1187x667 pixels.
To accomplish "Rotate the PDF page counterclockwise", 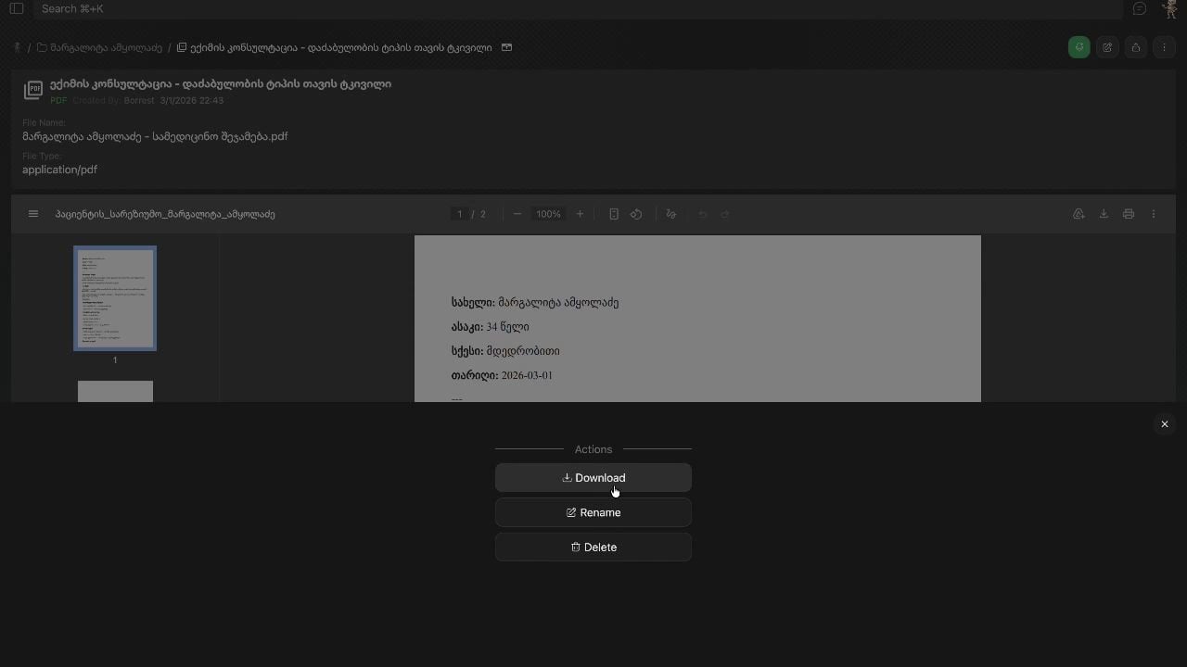I will [x=636, y=214].
